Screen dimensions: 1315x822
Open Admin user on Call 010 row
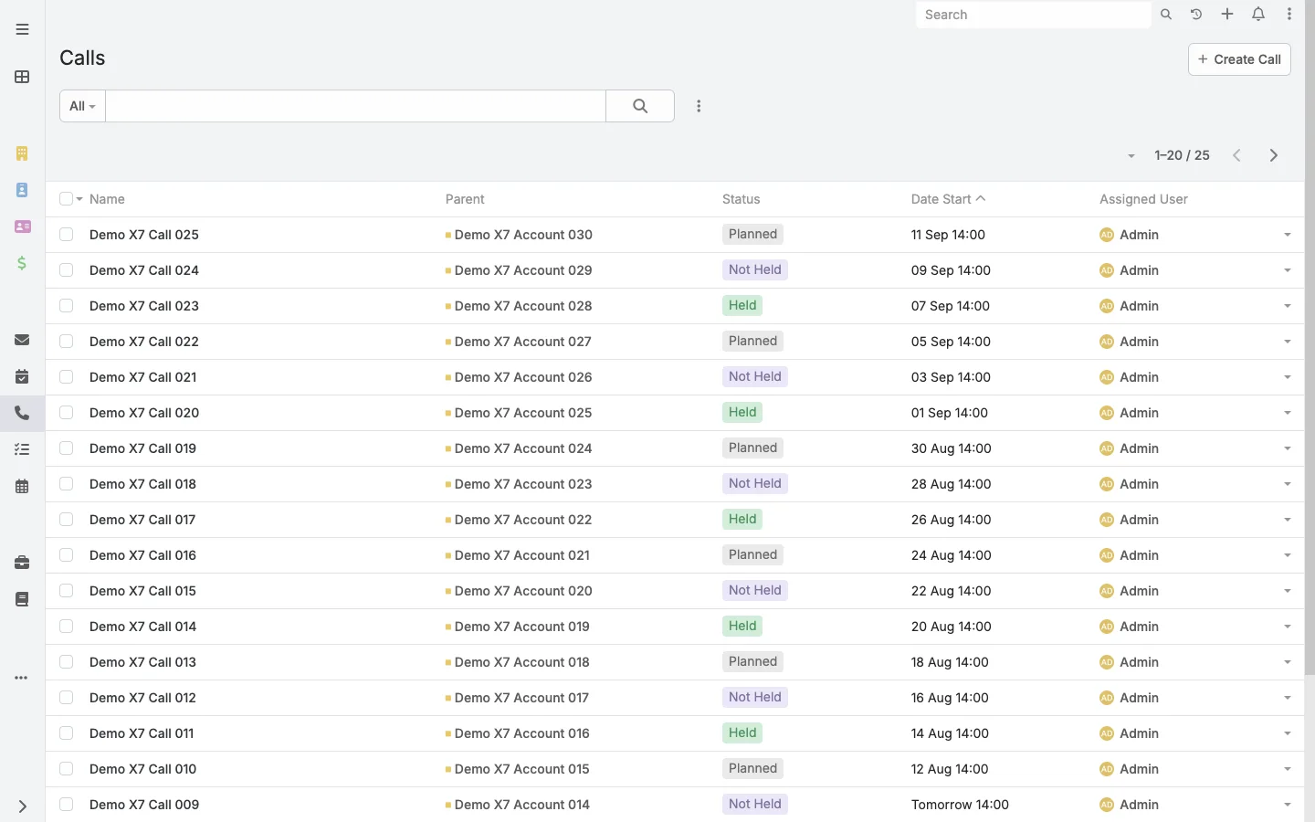[1139, 769]
